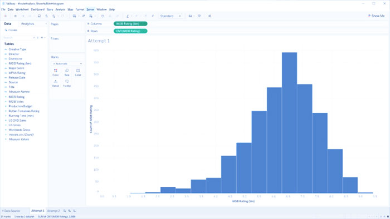390x219 pixels.
Task: Click the Swap Rows and Columns icon
Action: tap(103, 16)
